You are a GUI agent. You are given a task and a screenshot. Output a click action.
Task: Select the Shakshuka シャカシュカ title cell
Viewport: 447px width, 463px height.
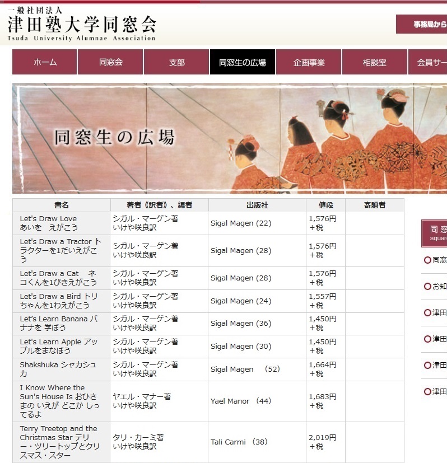[x=62, y=370]
